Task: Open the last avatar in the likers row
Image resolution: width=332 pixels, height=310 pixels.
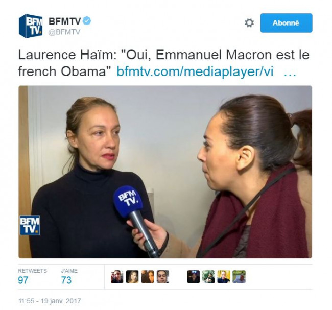Action: (x=239, y=277)
